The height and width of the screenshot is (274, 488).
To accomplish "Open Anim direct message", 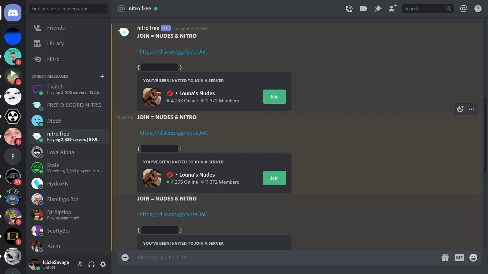I will (69, 246).
